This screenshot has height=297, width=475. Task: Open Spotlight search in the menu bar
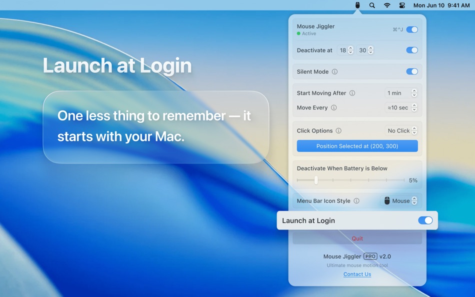pyautogui.click(x=372, y=5)
